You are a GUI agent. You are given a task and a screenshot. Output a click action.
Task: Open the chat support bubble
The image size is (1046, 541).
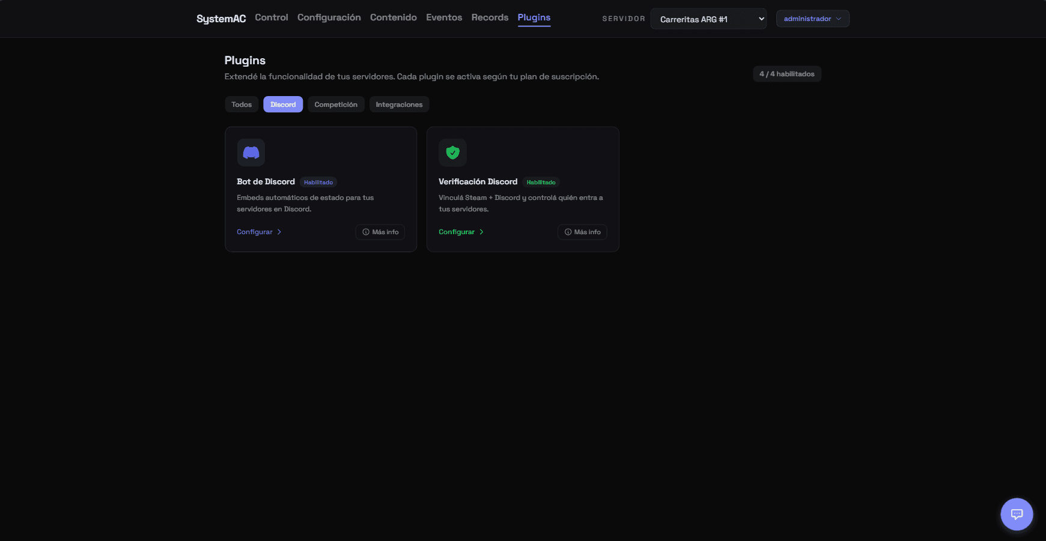pos(1017,514)
